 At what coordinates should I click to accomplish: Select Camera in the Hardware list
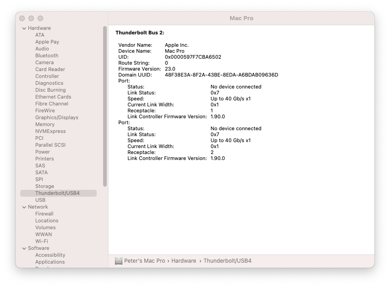tap(44, 62)
